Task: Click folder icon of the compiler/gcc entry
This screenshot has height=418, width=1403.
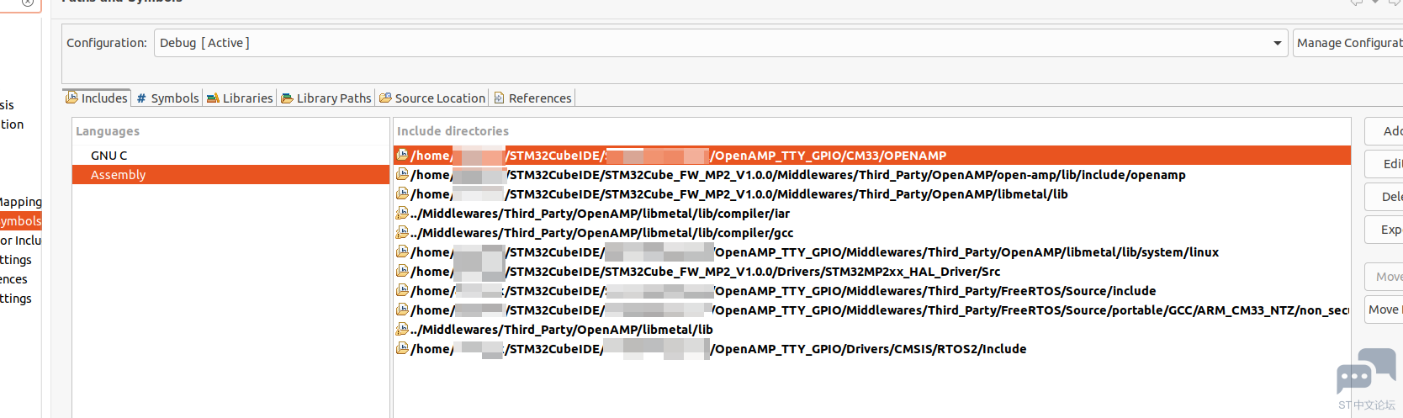Action: (x=403, y=232)
